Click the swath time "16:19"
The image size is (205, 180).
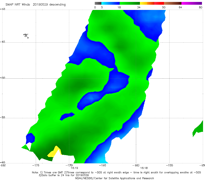point(75,168)
